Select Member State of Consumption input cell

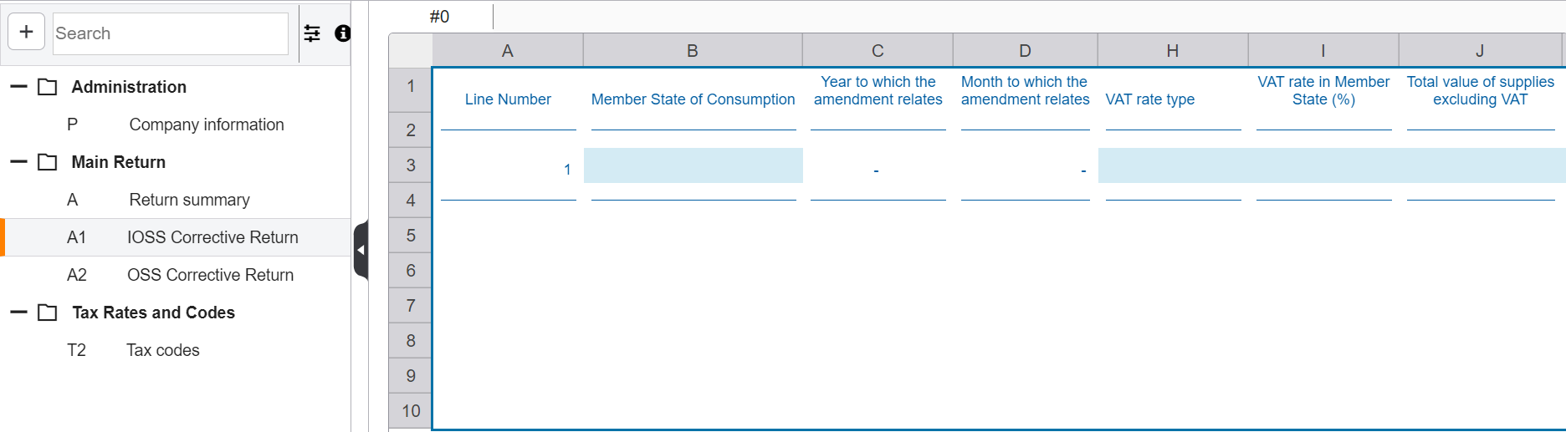pyautogui.click(x=693, y=165)
